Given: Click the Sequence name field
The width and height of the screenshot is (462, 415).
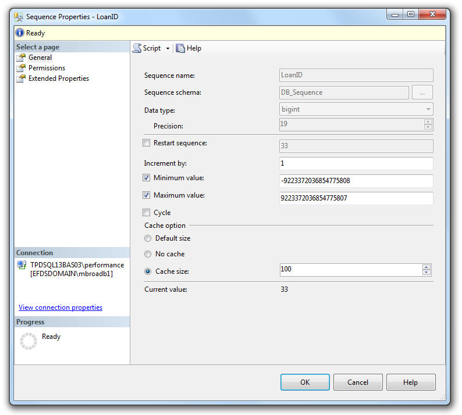Looking at the screenshot, I should pos(356,76).
